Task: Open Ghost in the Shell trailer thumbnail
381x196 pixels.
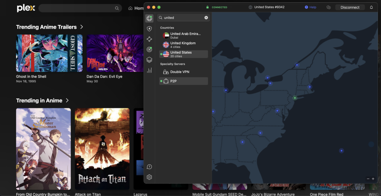Action: [x=49, y=53]
